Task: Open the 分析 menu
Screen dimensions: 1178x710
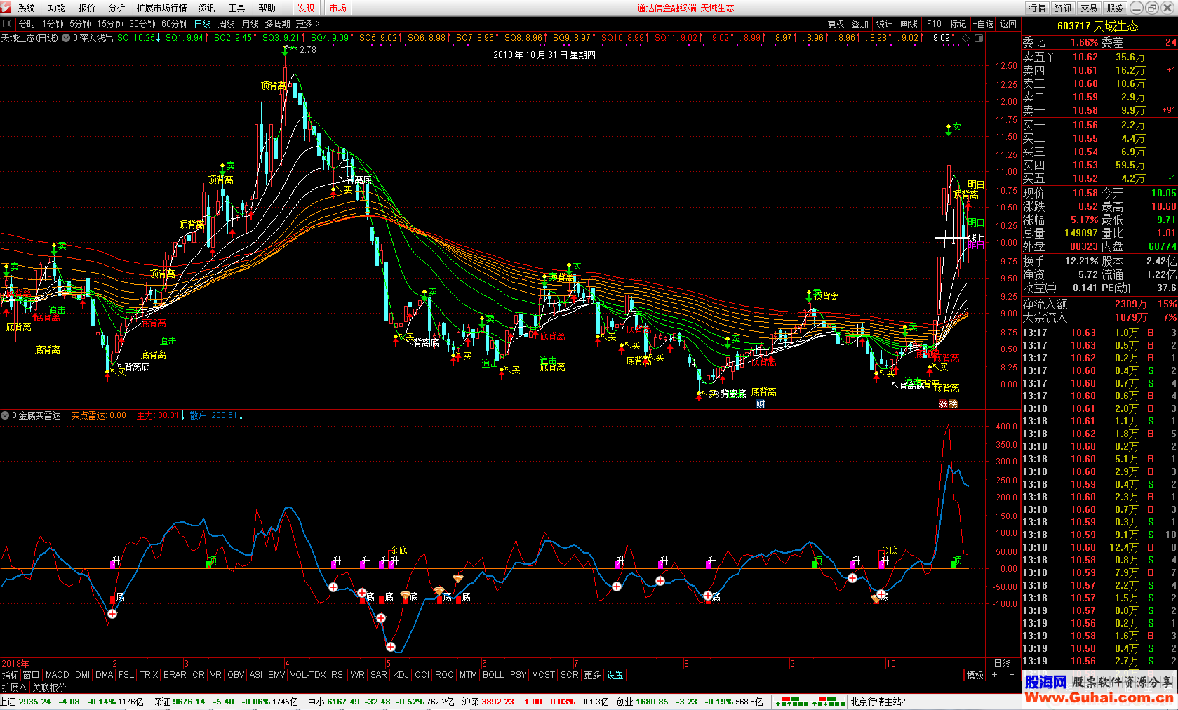Action: [x=116, y=8]
